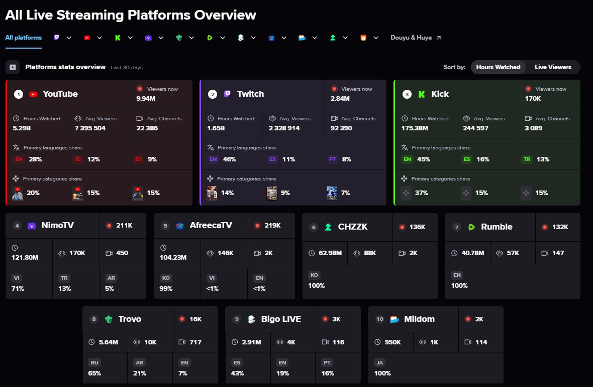
Task: Click the PT language badge in the Twitch card
Action: (x=332, y=159)
